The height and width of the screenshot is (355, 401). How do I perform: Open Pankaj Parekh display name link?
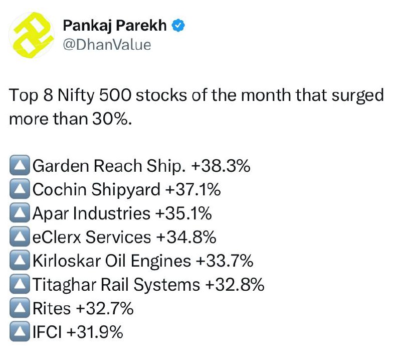pyautogui.click(x=115, y=25)
